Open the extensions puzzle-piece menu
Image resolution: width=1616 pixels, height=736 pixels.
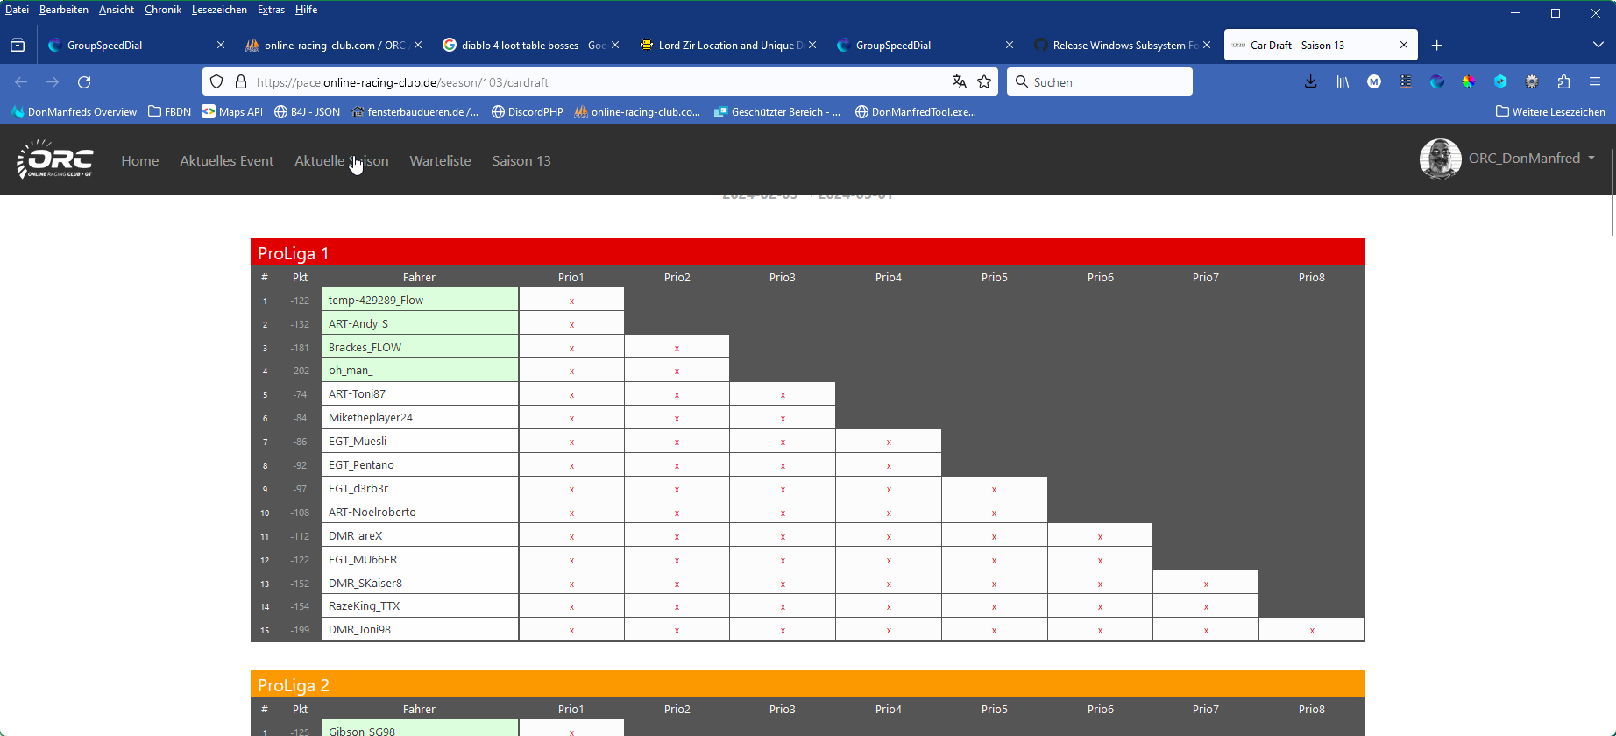(x=1563, y=82)
